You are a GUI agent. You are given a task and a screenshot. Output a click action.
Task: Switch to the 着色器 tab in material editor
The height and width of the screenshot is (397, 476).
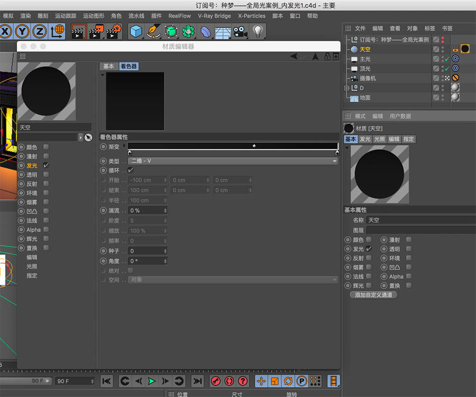[x=125, y=67]
